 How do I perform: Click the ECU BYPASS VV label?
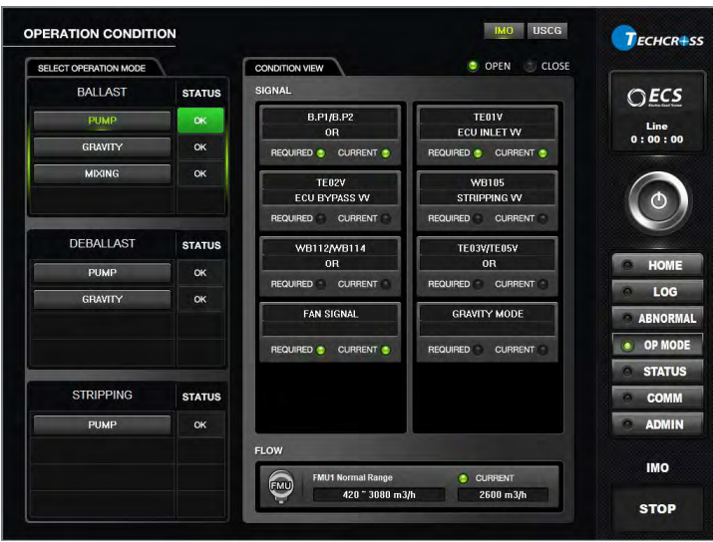point(332,198)
